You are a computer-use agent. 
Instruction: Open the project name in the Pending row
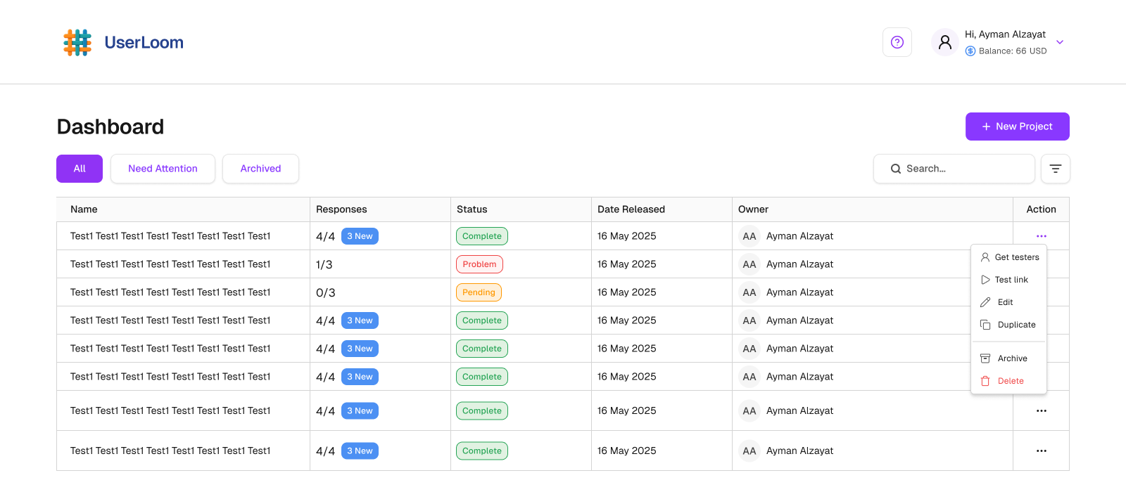170,292
